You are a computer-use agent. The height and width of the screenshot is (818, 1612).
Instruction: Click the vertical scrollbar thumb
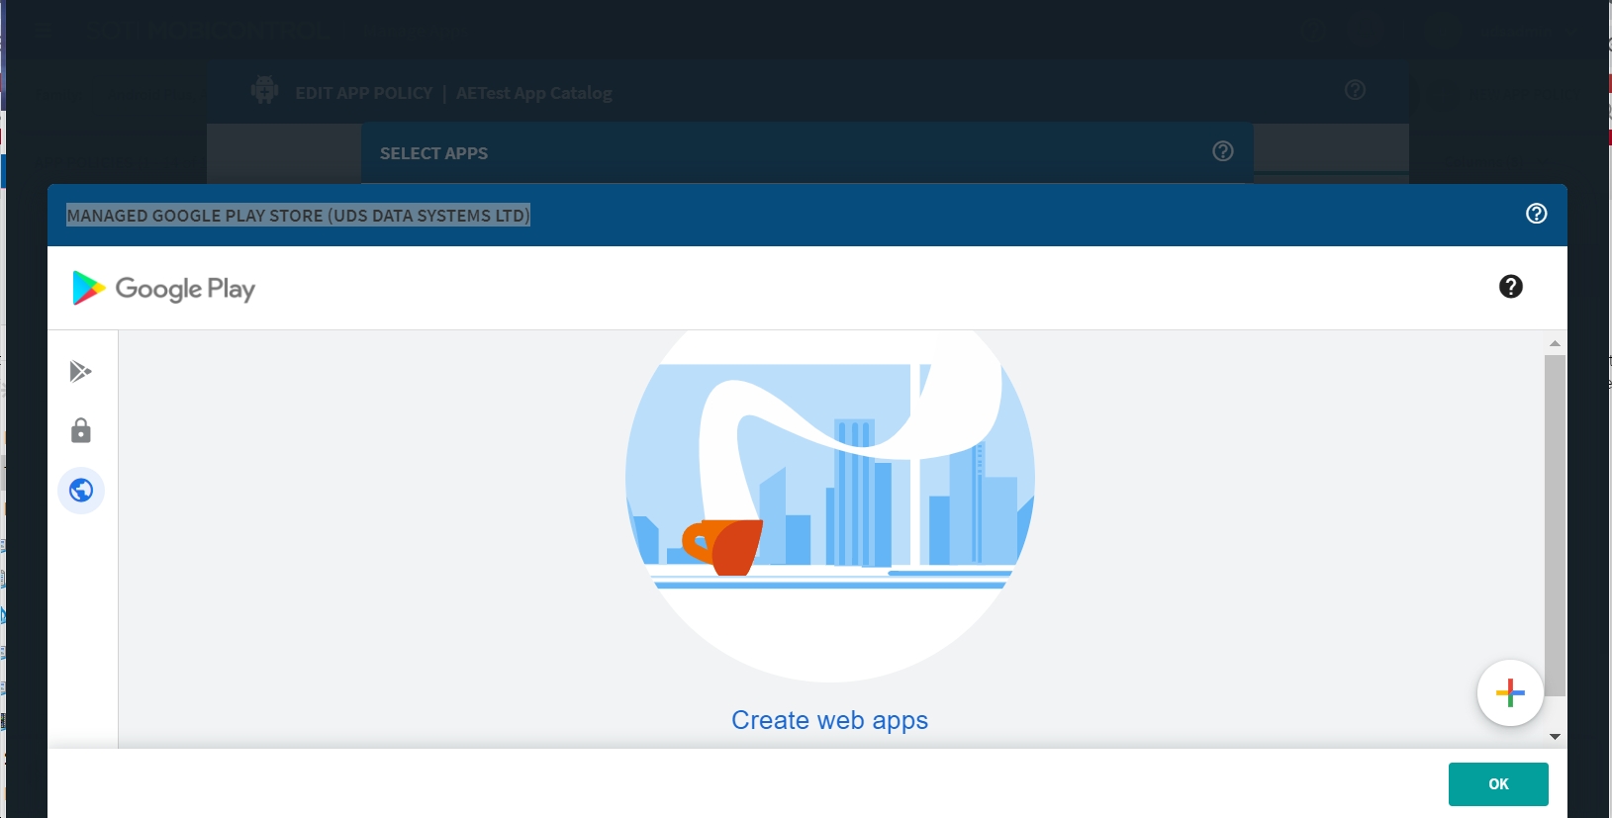[1555, 524]
